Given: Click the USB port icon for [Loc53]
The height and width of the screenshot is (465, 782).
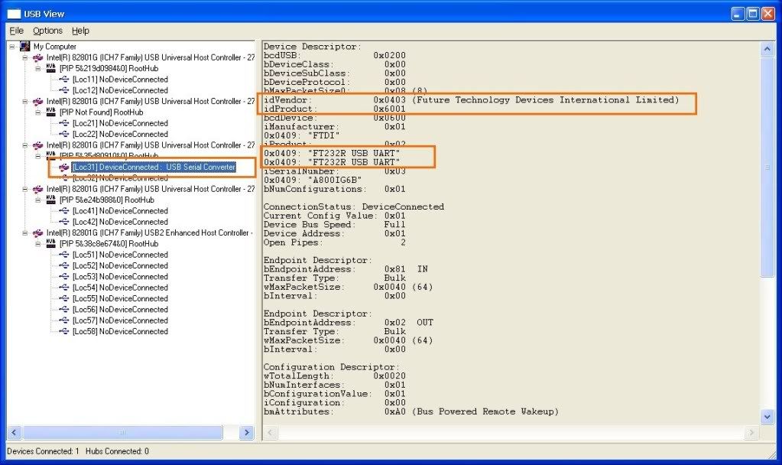Looking at the screenshot, I should point(64,277).
